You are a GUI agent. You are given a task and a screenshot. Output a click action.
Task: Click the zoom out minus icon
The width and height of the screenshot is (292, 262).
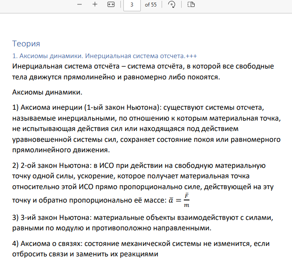click(x=80, y=4)
